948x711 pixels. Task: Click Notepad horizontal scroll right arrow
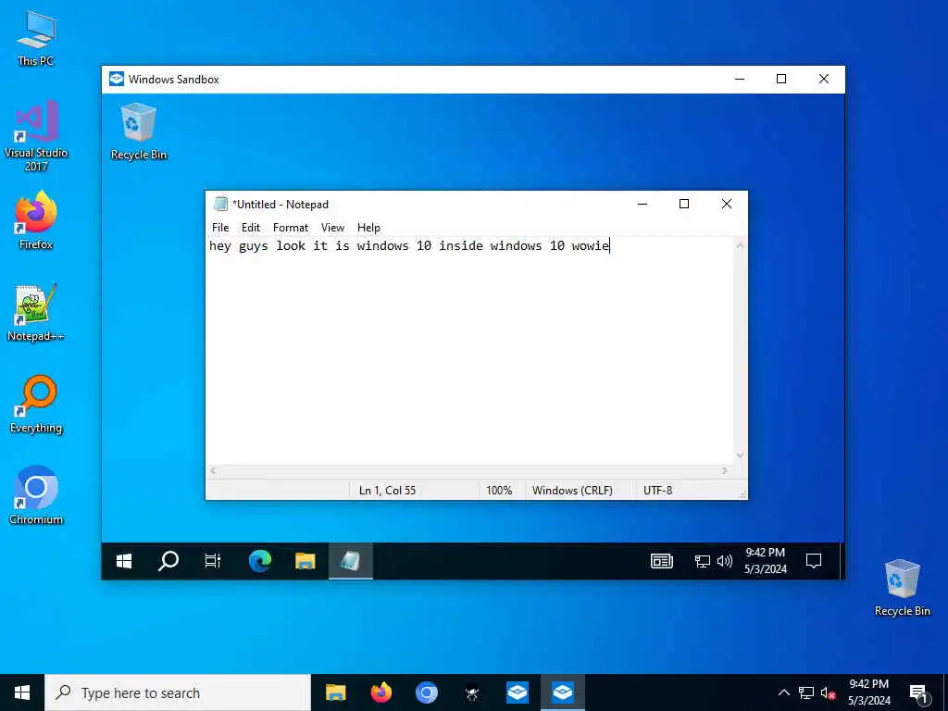point(725,470)
